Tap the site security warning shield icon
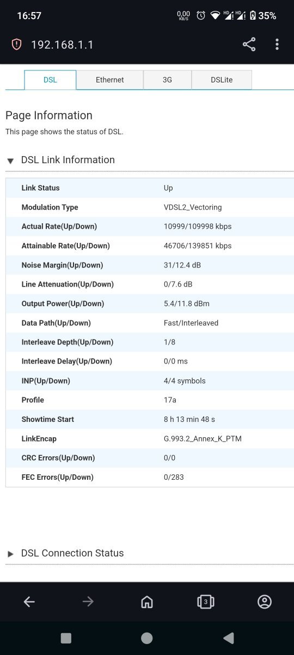Image resolution: width=294 pixels, height=655 pixels. coord(17,45)
